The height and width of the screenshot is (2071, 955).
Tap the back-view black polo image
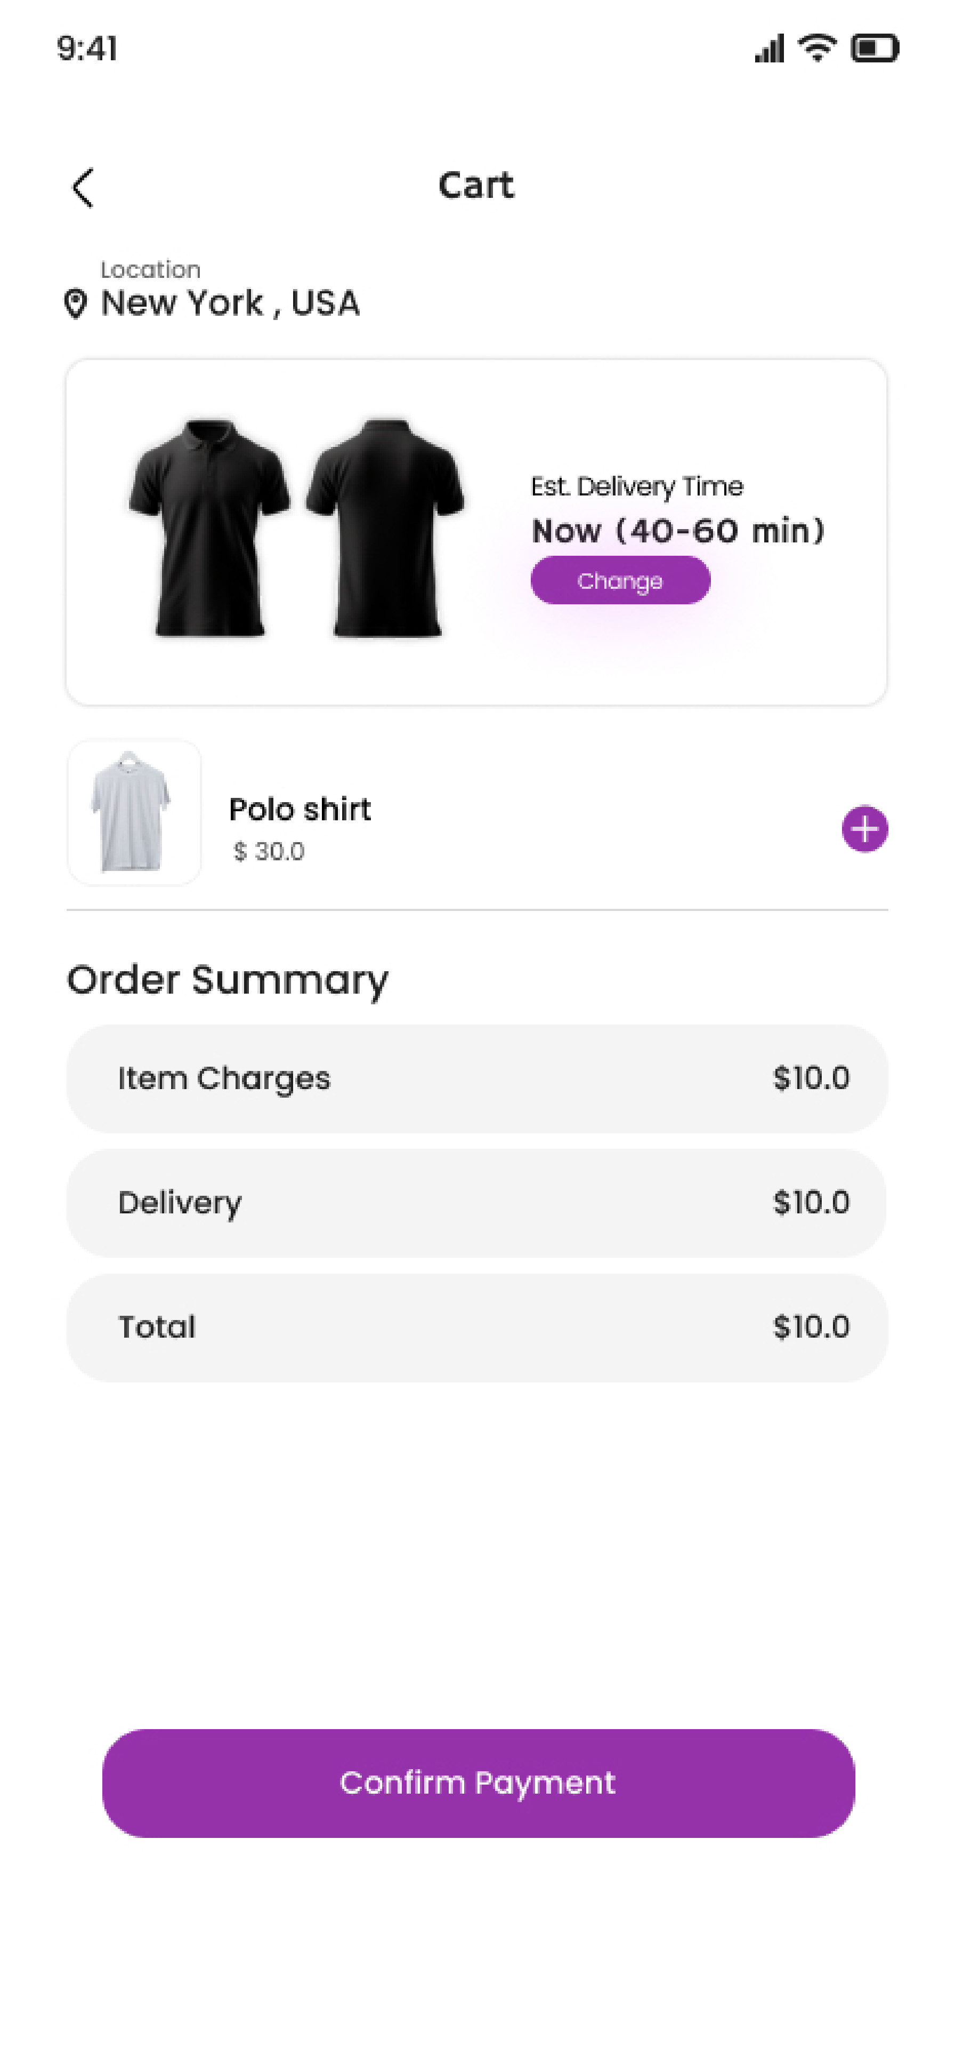point(385,527)
